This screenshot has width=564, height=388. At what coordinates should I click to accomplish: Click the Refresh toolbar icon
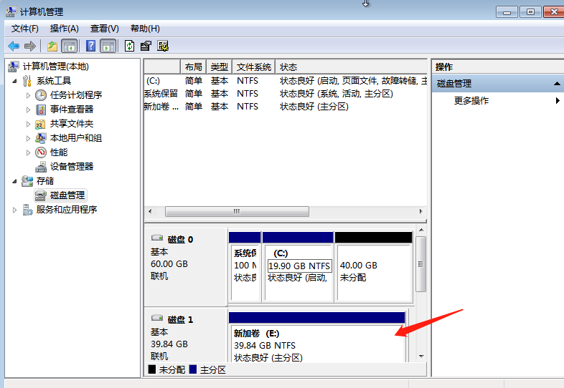[x=129, y=46]
